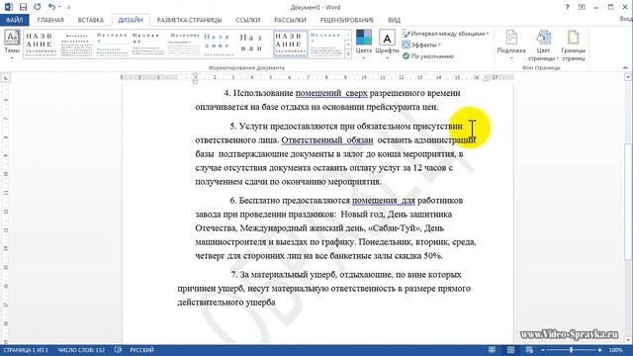Open the Цвета theme colors dropdown
Screen dimensions: 633x356
click(x=363, y=44)
